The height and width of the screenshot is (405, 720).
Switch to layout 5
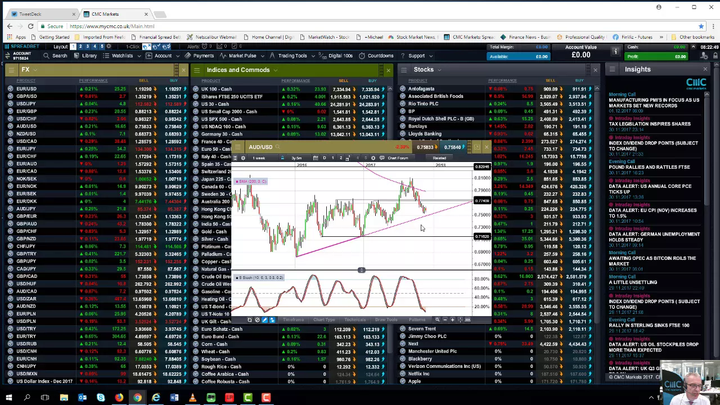tap(102, 47)
